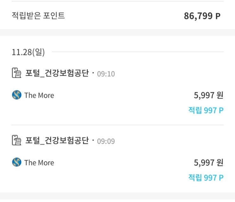Screen dimensions: 235x202
Task: Tap the 적립 997 P link for the 09:09 payment
Action: (206, 177)
